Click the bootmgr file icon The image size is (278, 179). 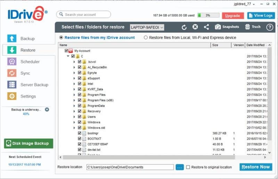(x=84, y=133)
